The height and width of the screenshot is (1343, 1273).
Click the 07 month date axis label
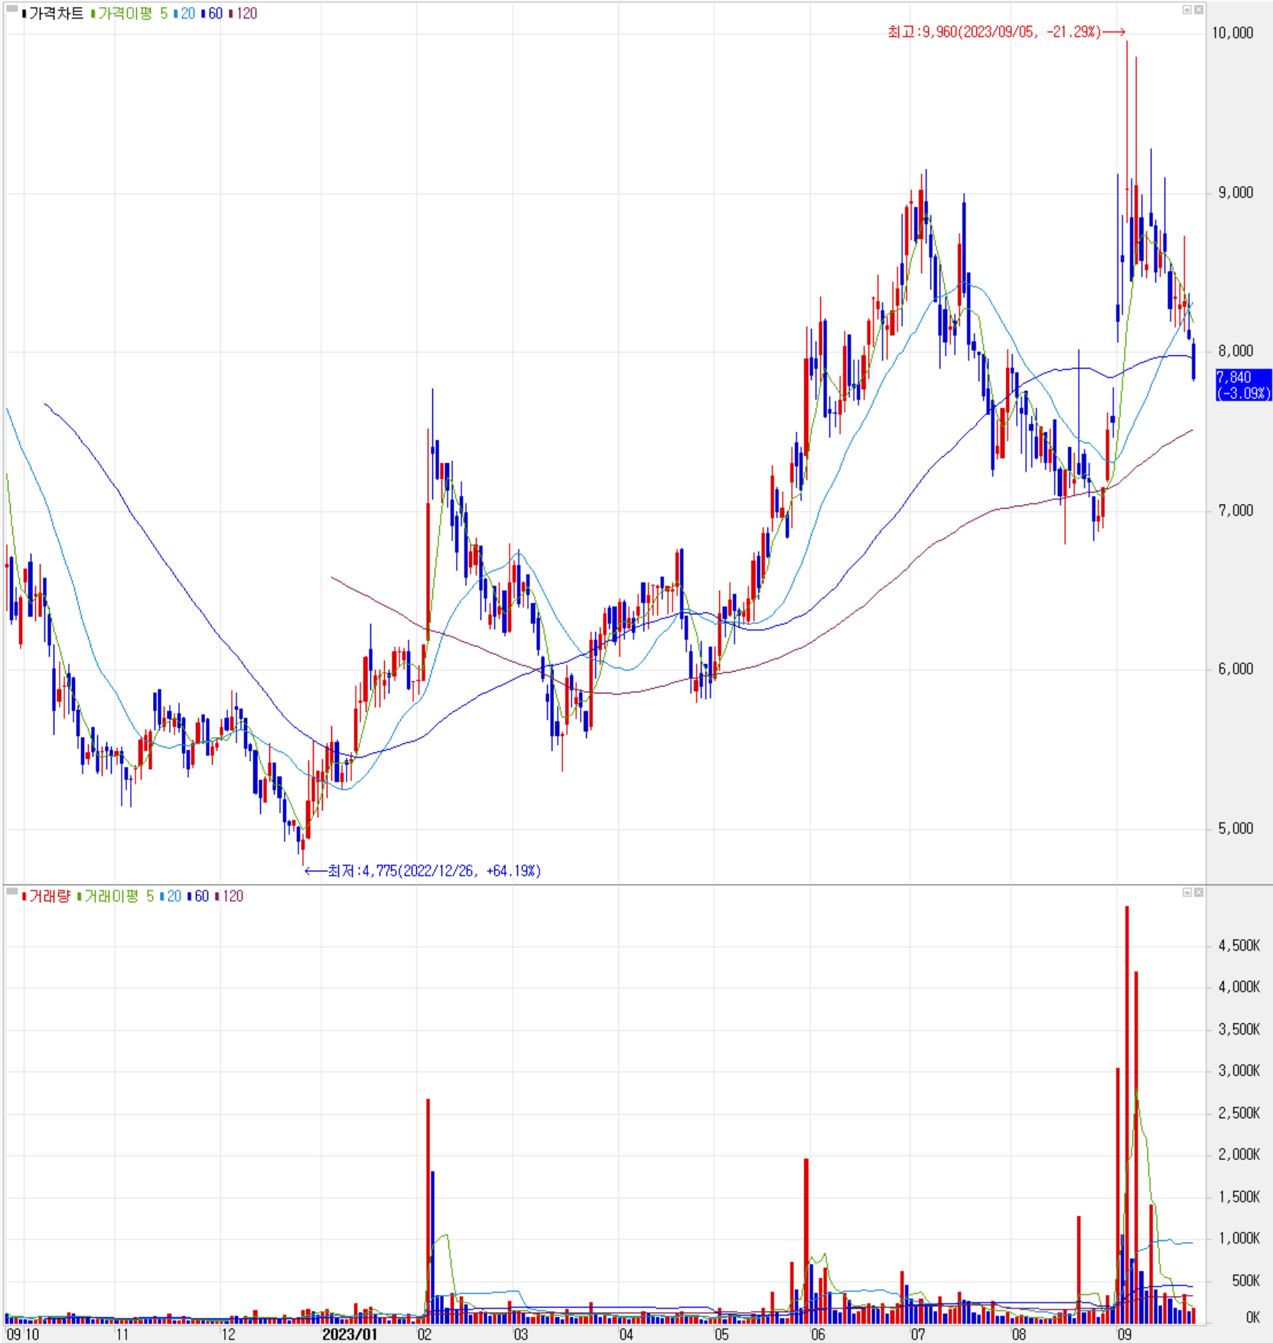click(918, 1335)
